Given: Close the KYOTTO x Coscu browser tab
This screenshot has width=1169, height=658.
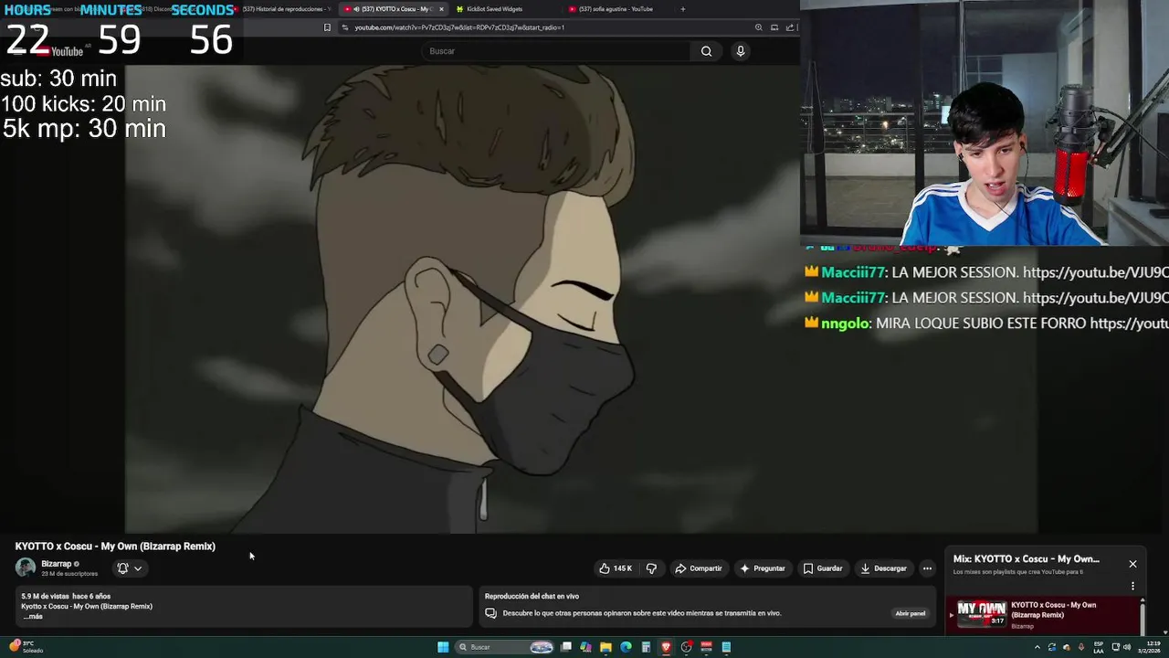Looking at the screenshot, I should coord(441,9).
